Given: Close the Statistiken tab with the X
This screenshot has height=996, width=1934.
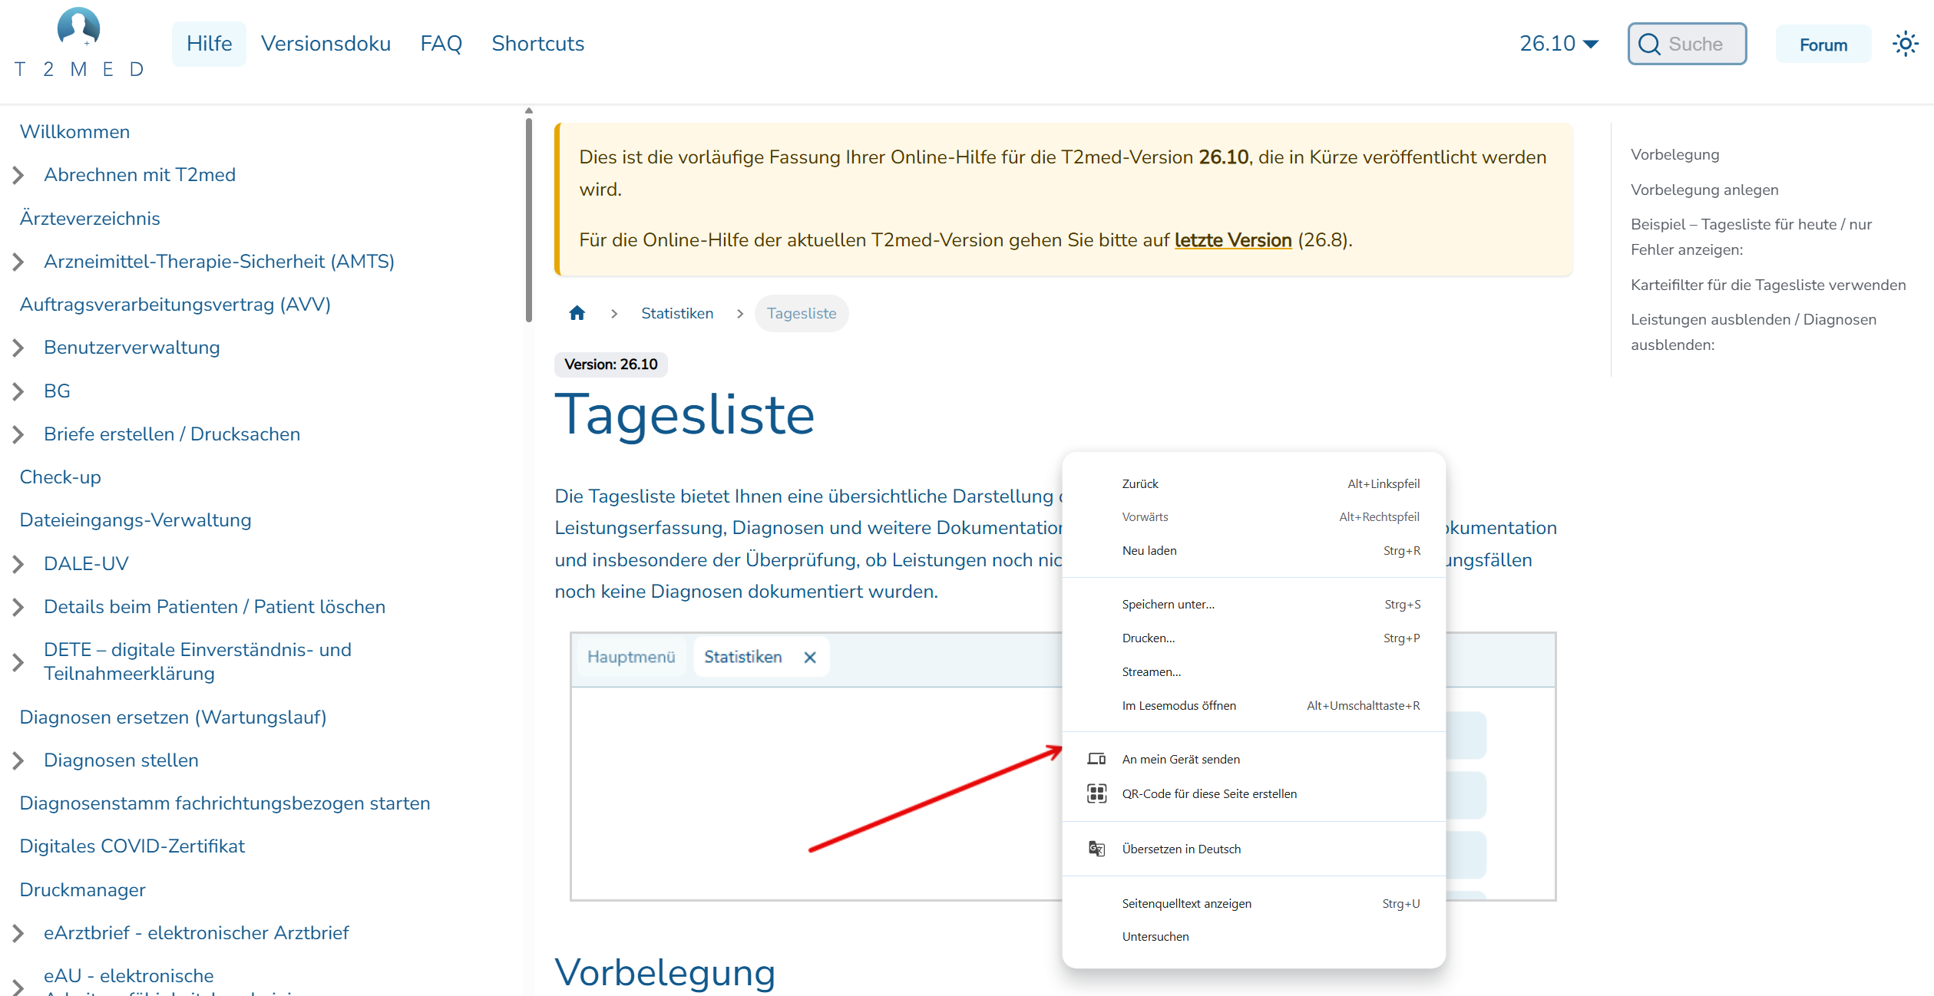Looking at the screenshot, I should coord(810,658).
